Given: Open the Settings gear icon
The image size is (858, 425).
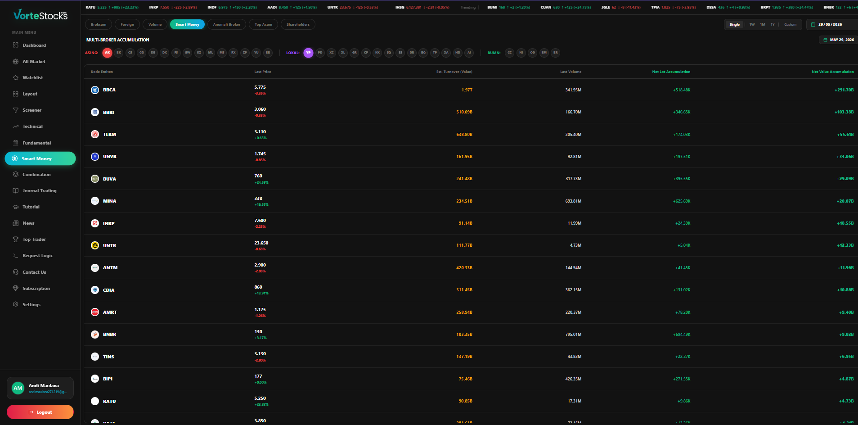Looking at the screenshot, I should point(16,304).
